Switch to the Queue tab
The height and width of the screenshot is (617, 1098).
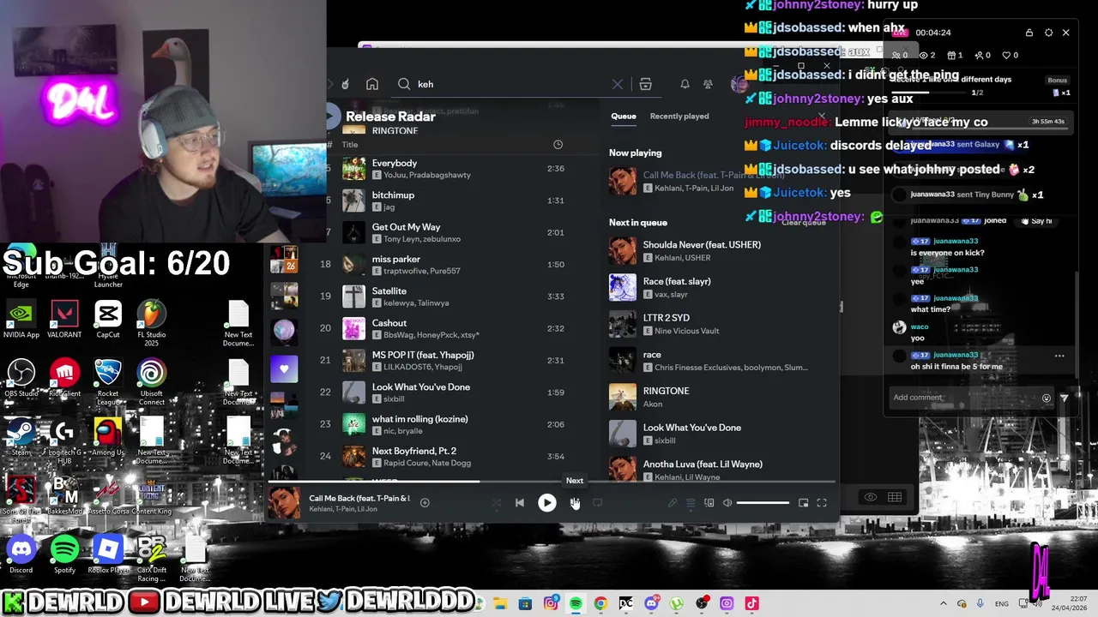point(624,116)
